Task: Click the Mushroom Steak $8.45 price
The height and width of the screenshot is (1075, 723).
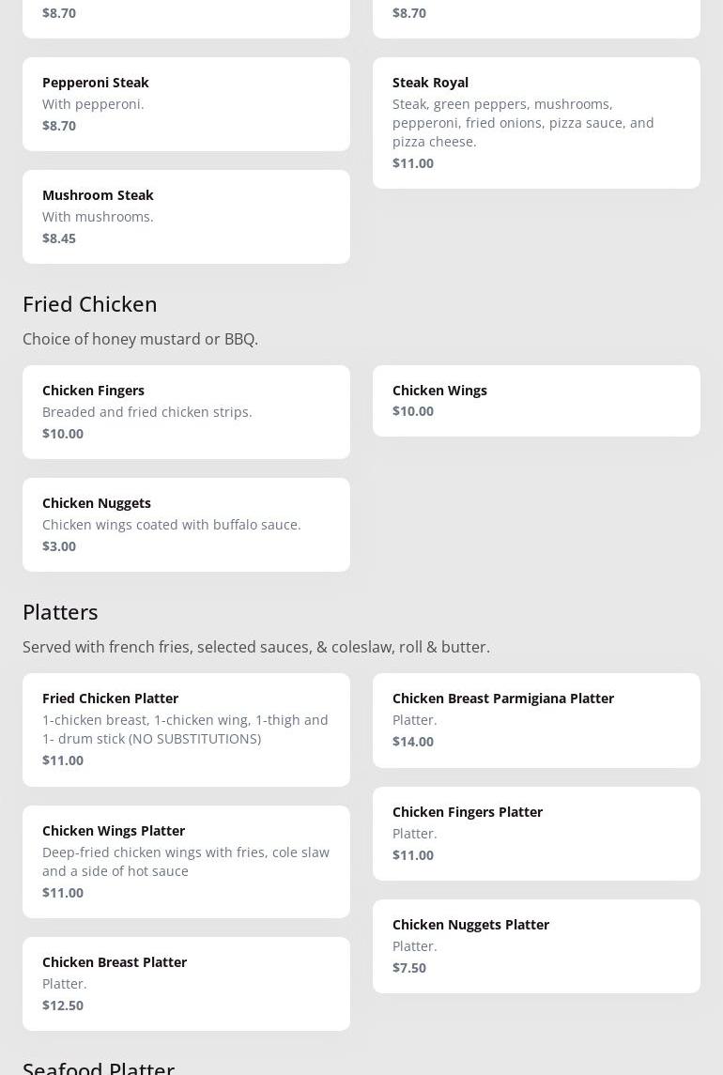Action: click(x=59, y=238)
